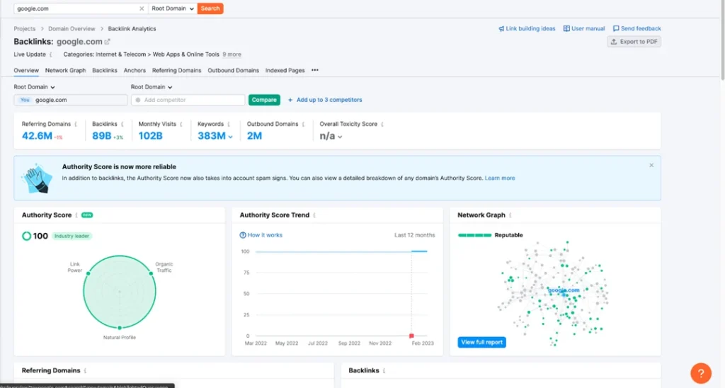725x388 pixels.
Task: Click the 89B backlinks value
Action: click(102, 136)
